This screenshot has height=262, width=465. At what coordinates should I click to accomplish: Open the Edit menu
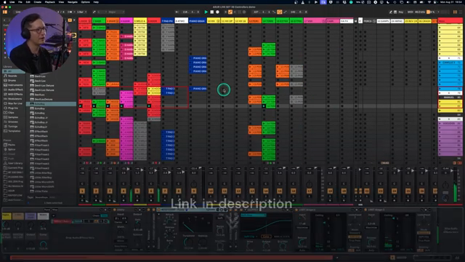28,2
